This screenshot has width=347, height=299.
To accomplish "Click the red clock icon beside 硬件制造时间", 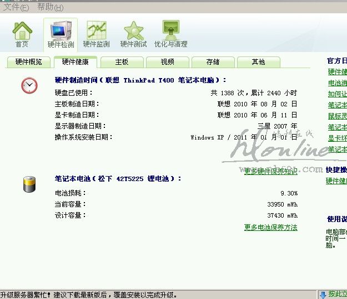I will (29, 85).
